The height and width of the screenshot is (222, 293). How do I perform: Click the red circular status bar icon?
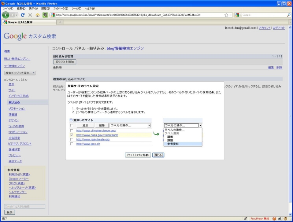tap(274, 219)
